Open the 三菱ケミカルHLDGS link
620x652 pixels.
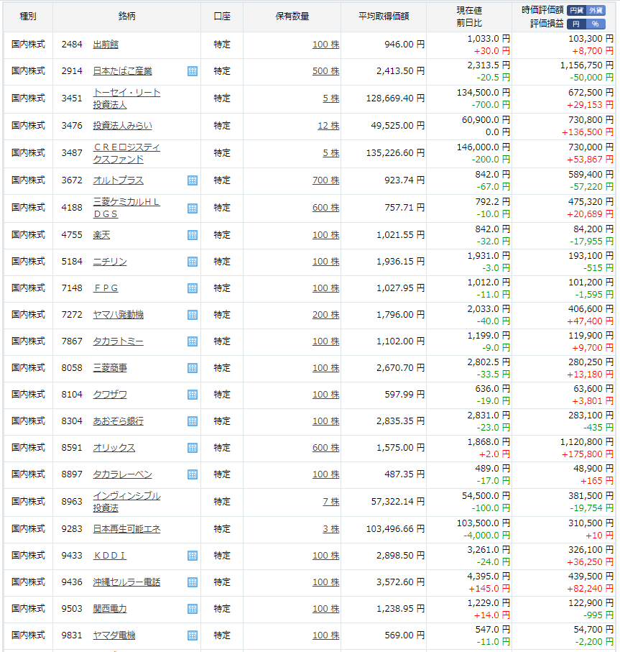pyautogui.click(x=126, y=208)
